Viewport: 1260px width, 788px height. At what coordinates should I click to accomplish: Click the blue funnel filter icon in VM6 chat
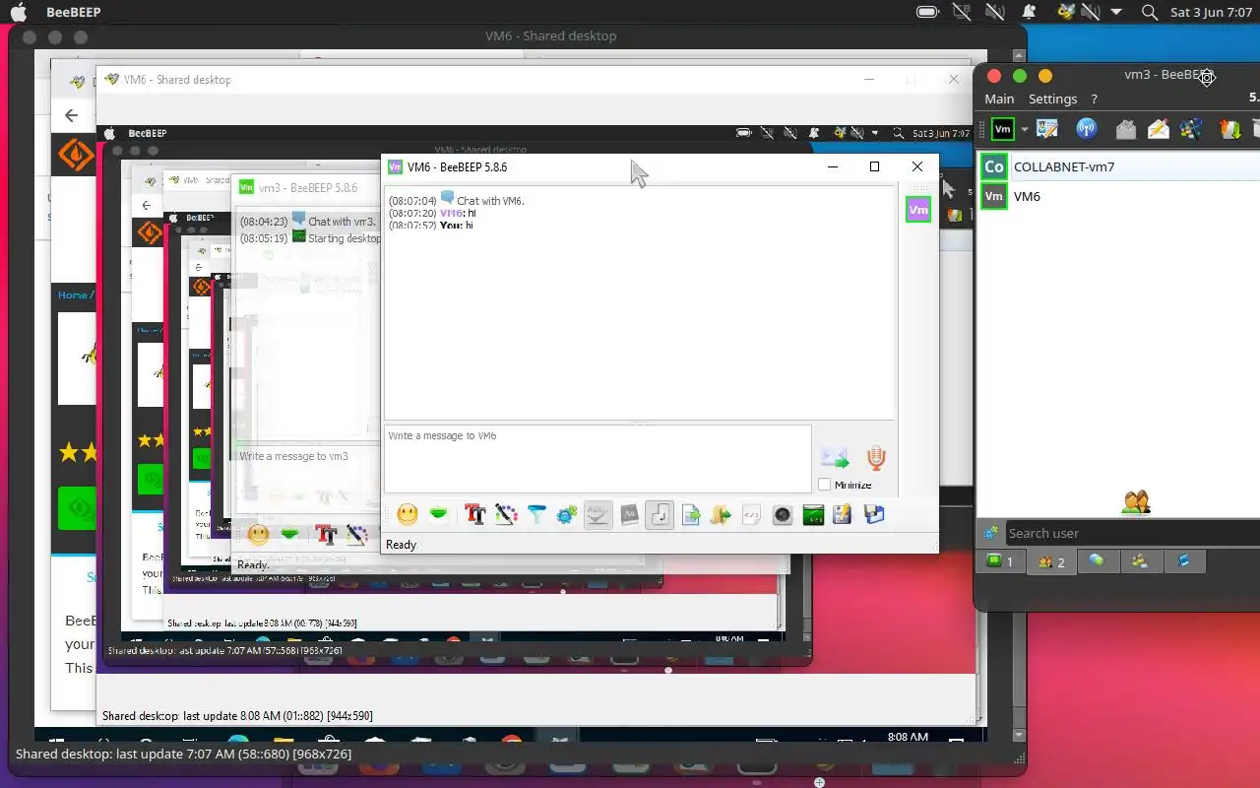[536, 514]
